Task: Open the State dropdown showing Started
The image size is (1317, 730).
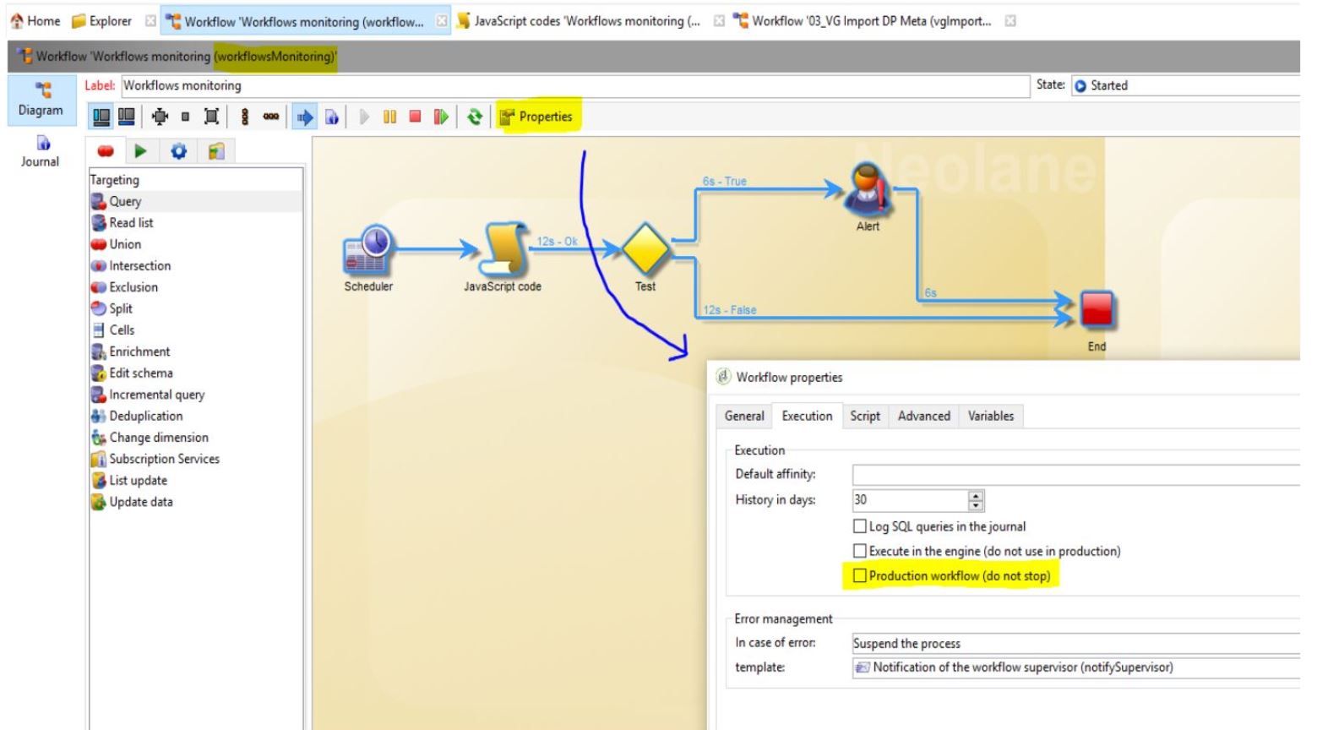Action: (1183, 85)
